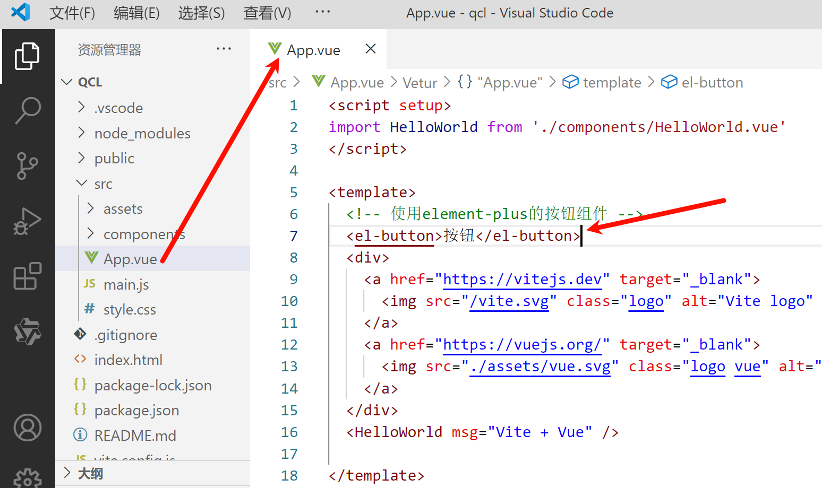Expand the public folder
Viewport: 822px width, 488px height.
pyautogui.click(x=81, y=158)
